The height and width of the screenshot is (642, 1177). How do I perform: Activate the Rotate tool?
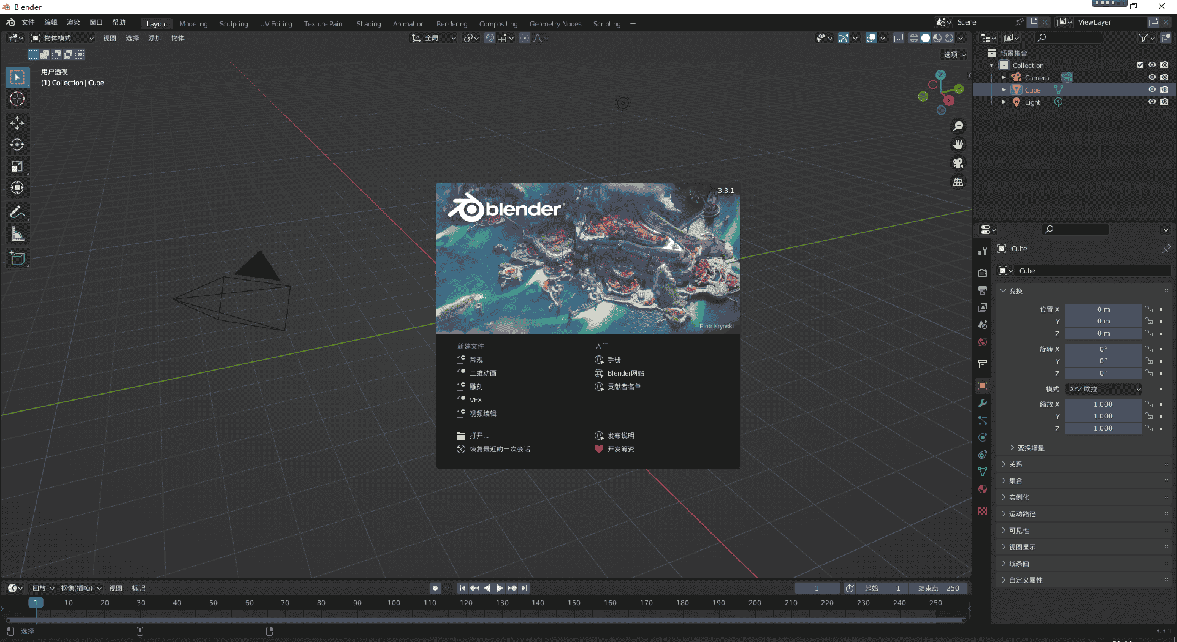coord(17,145)
